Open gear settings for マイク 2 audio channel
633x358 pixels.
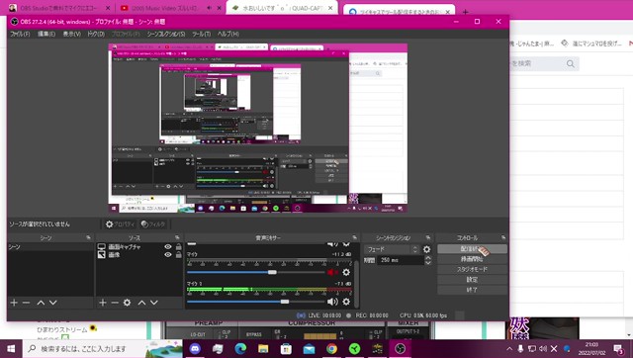click(x=346, y=302)
